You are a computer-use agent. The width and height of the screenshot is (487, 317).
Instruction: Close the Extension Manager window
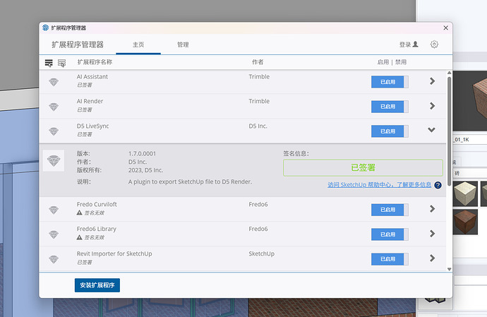445,28
